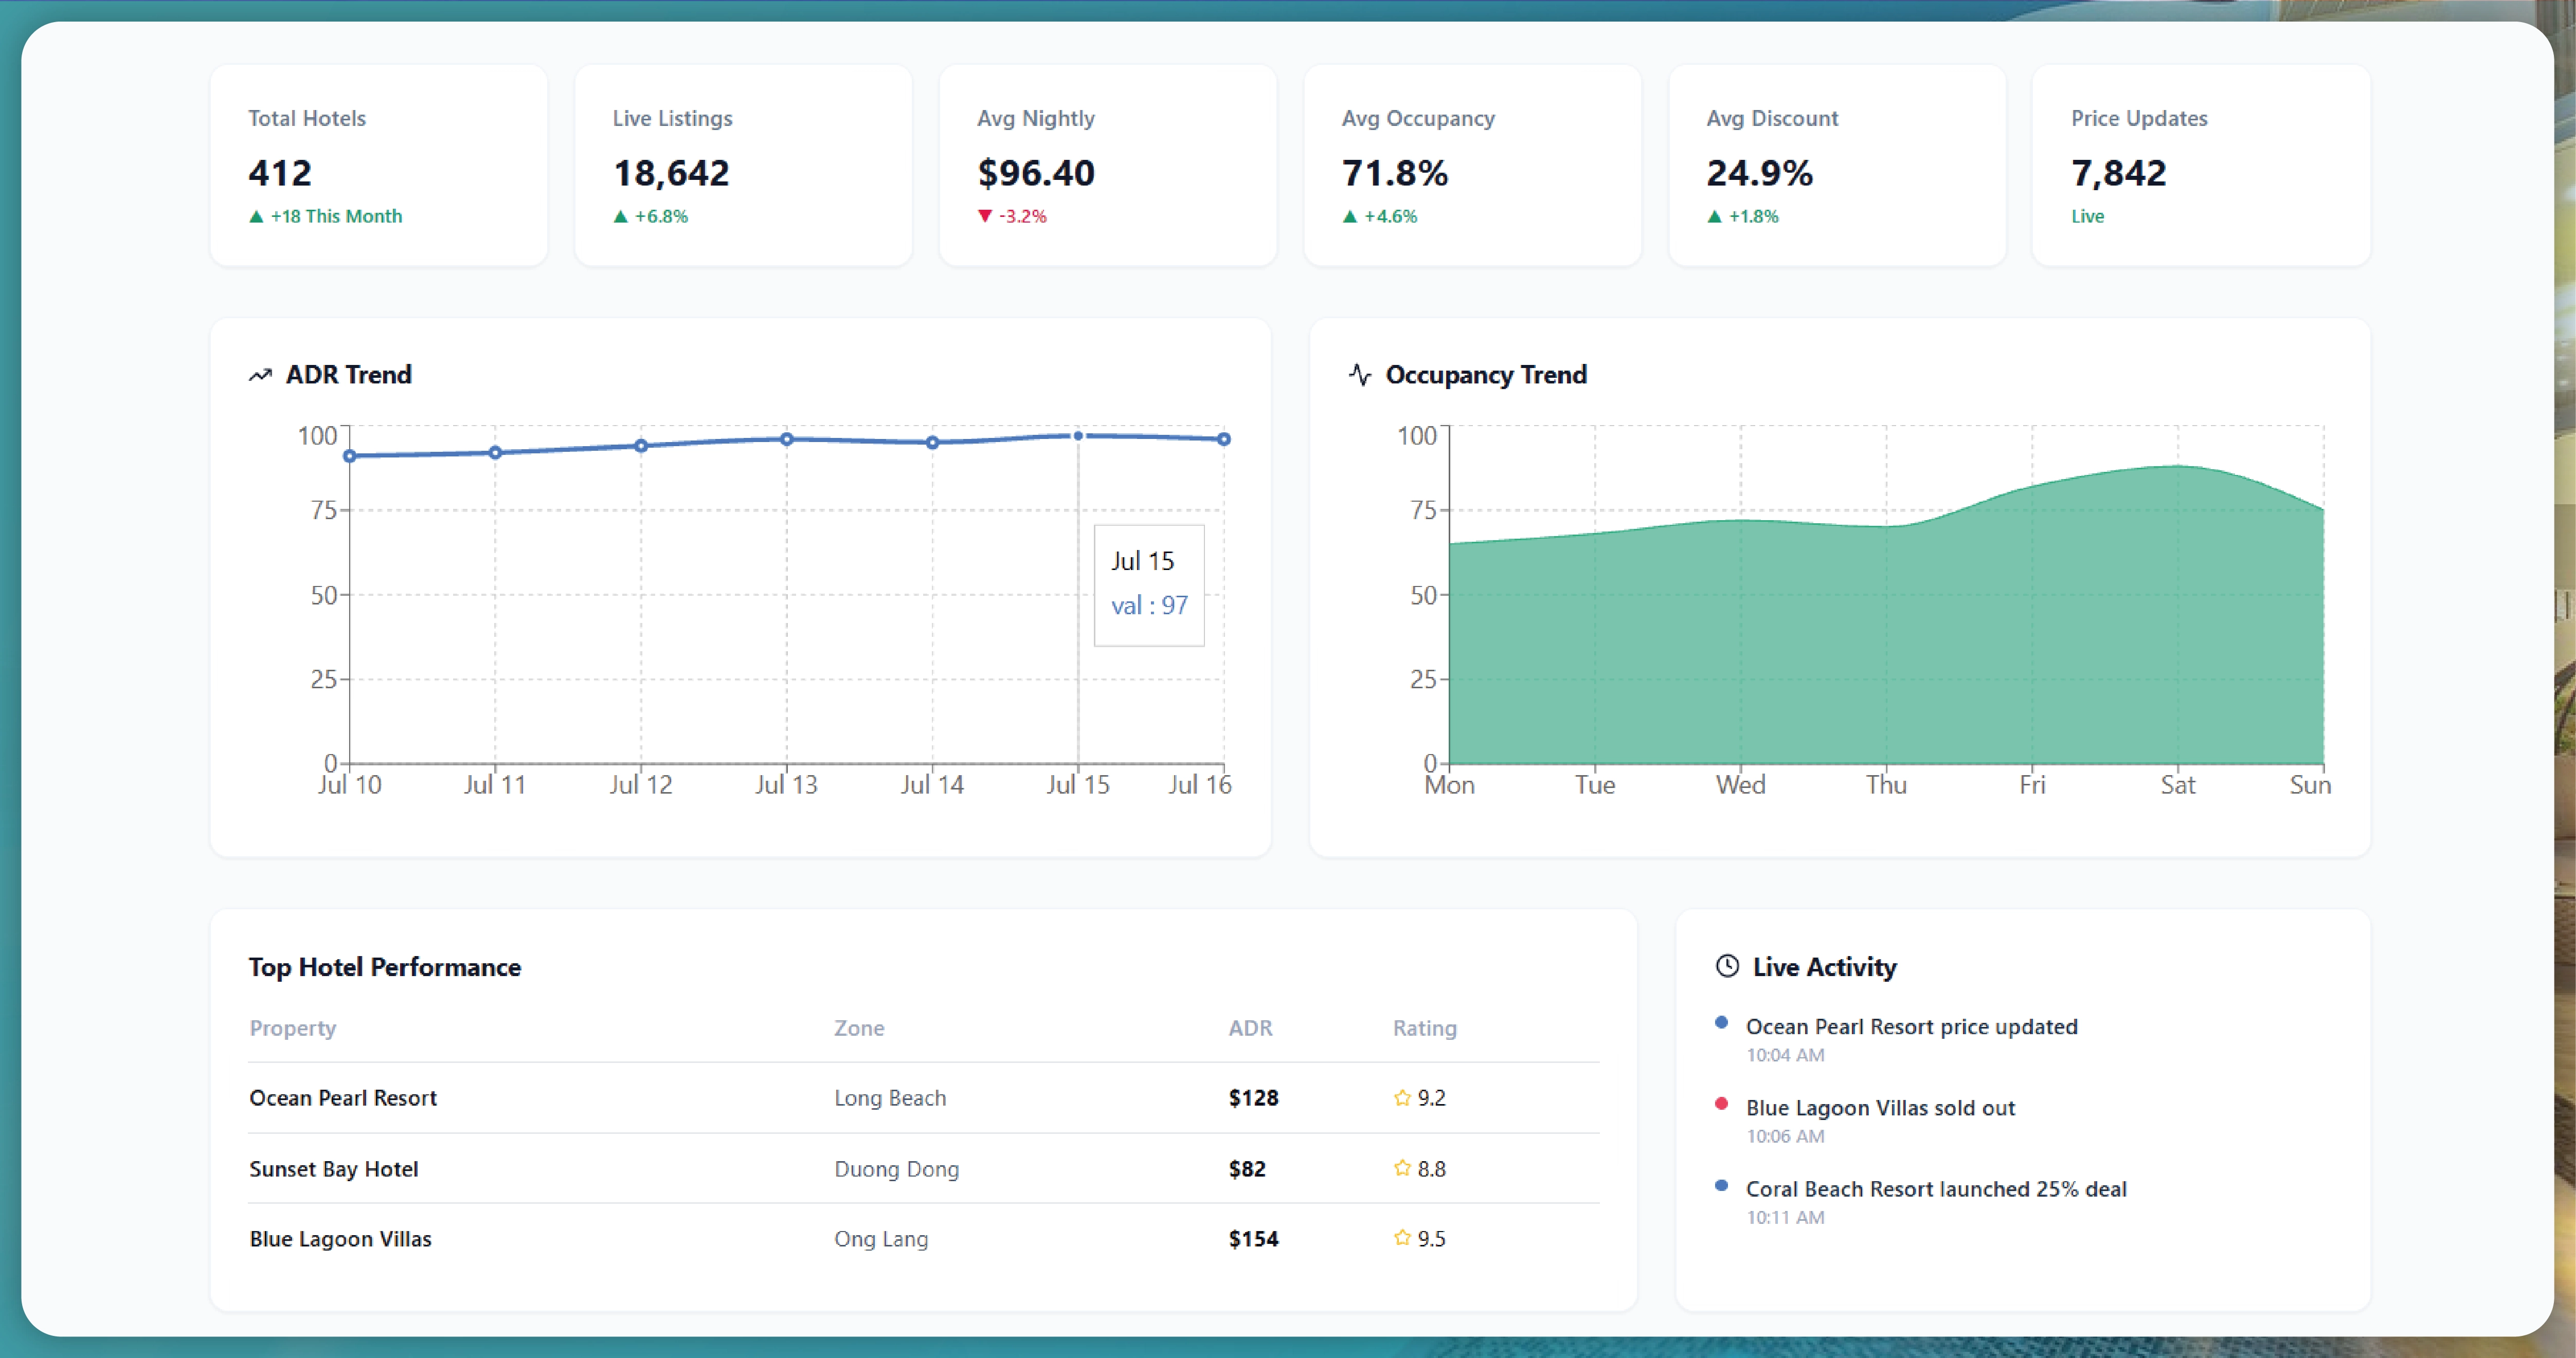Click the Live Activity clock icon
Viewport: 2576px width, 1358px height.
[x=1727, y=966]
